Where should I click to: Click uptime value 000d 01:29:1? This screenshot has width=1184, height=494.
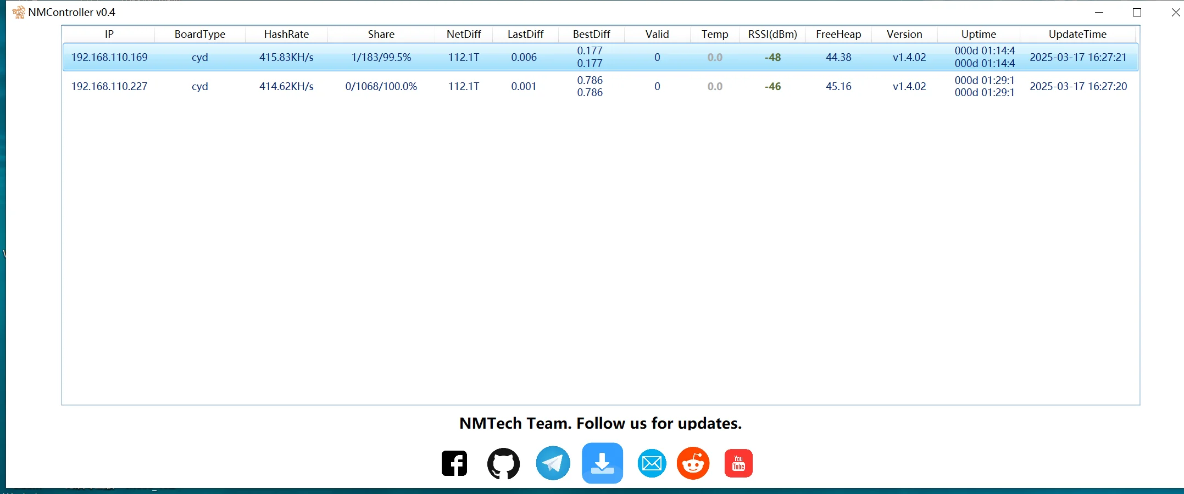(985, 86)
